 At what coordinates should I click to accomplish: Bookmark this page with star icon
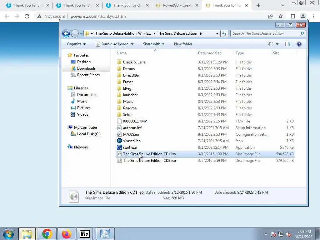(281, 16)
